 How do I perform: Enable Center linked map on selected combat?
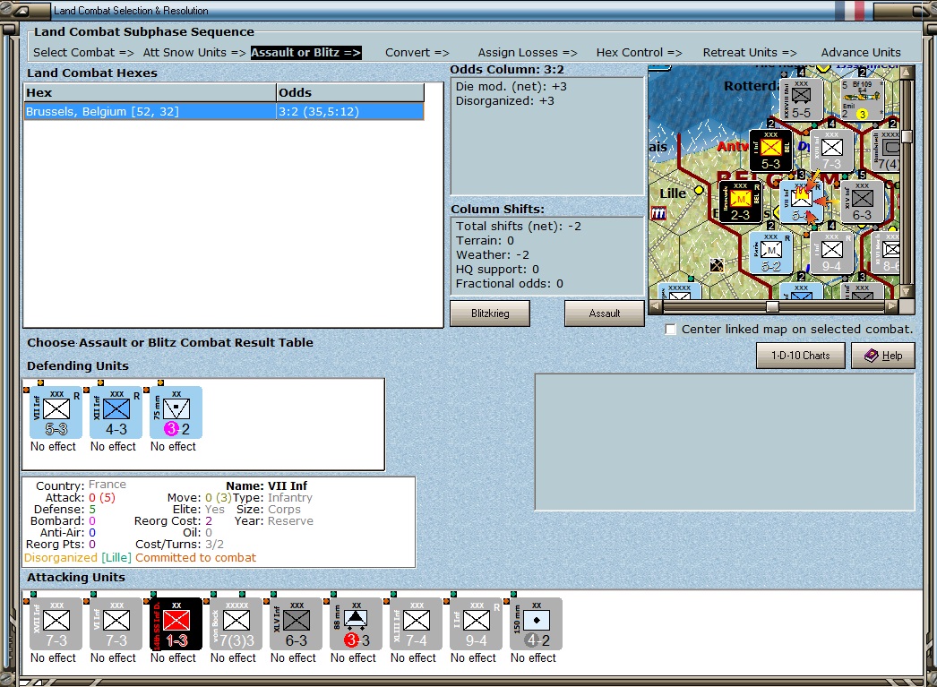tap(670, 329)
